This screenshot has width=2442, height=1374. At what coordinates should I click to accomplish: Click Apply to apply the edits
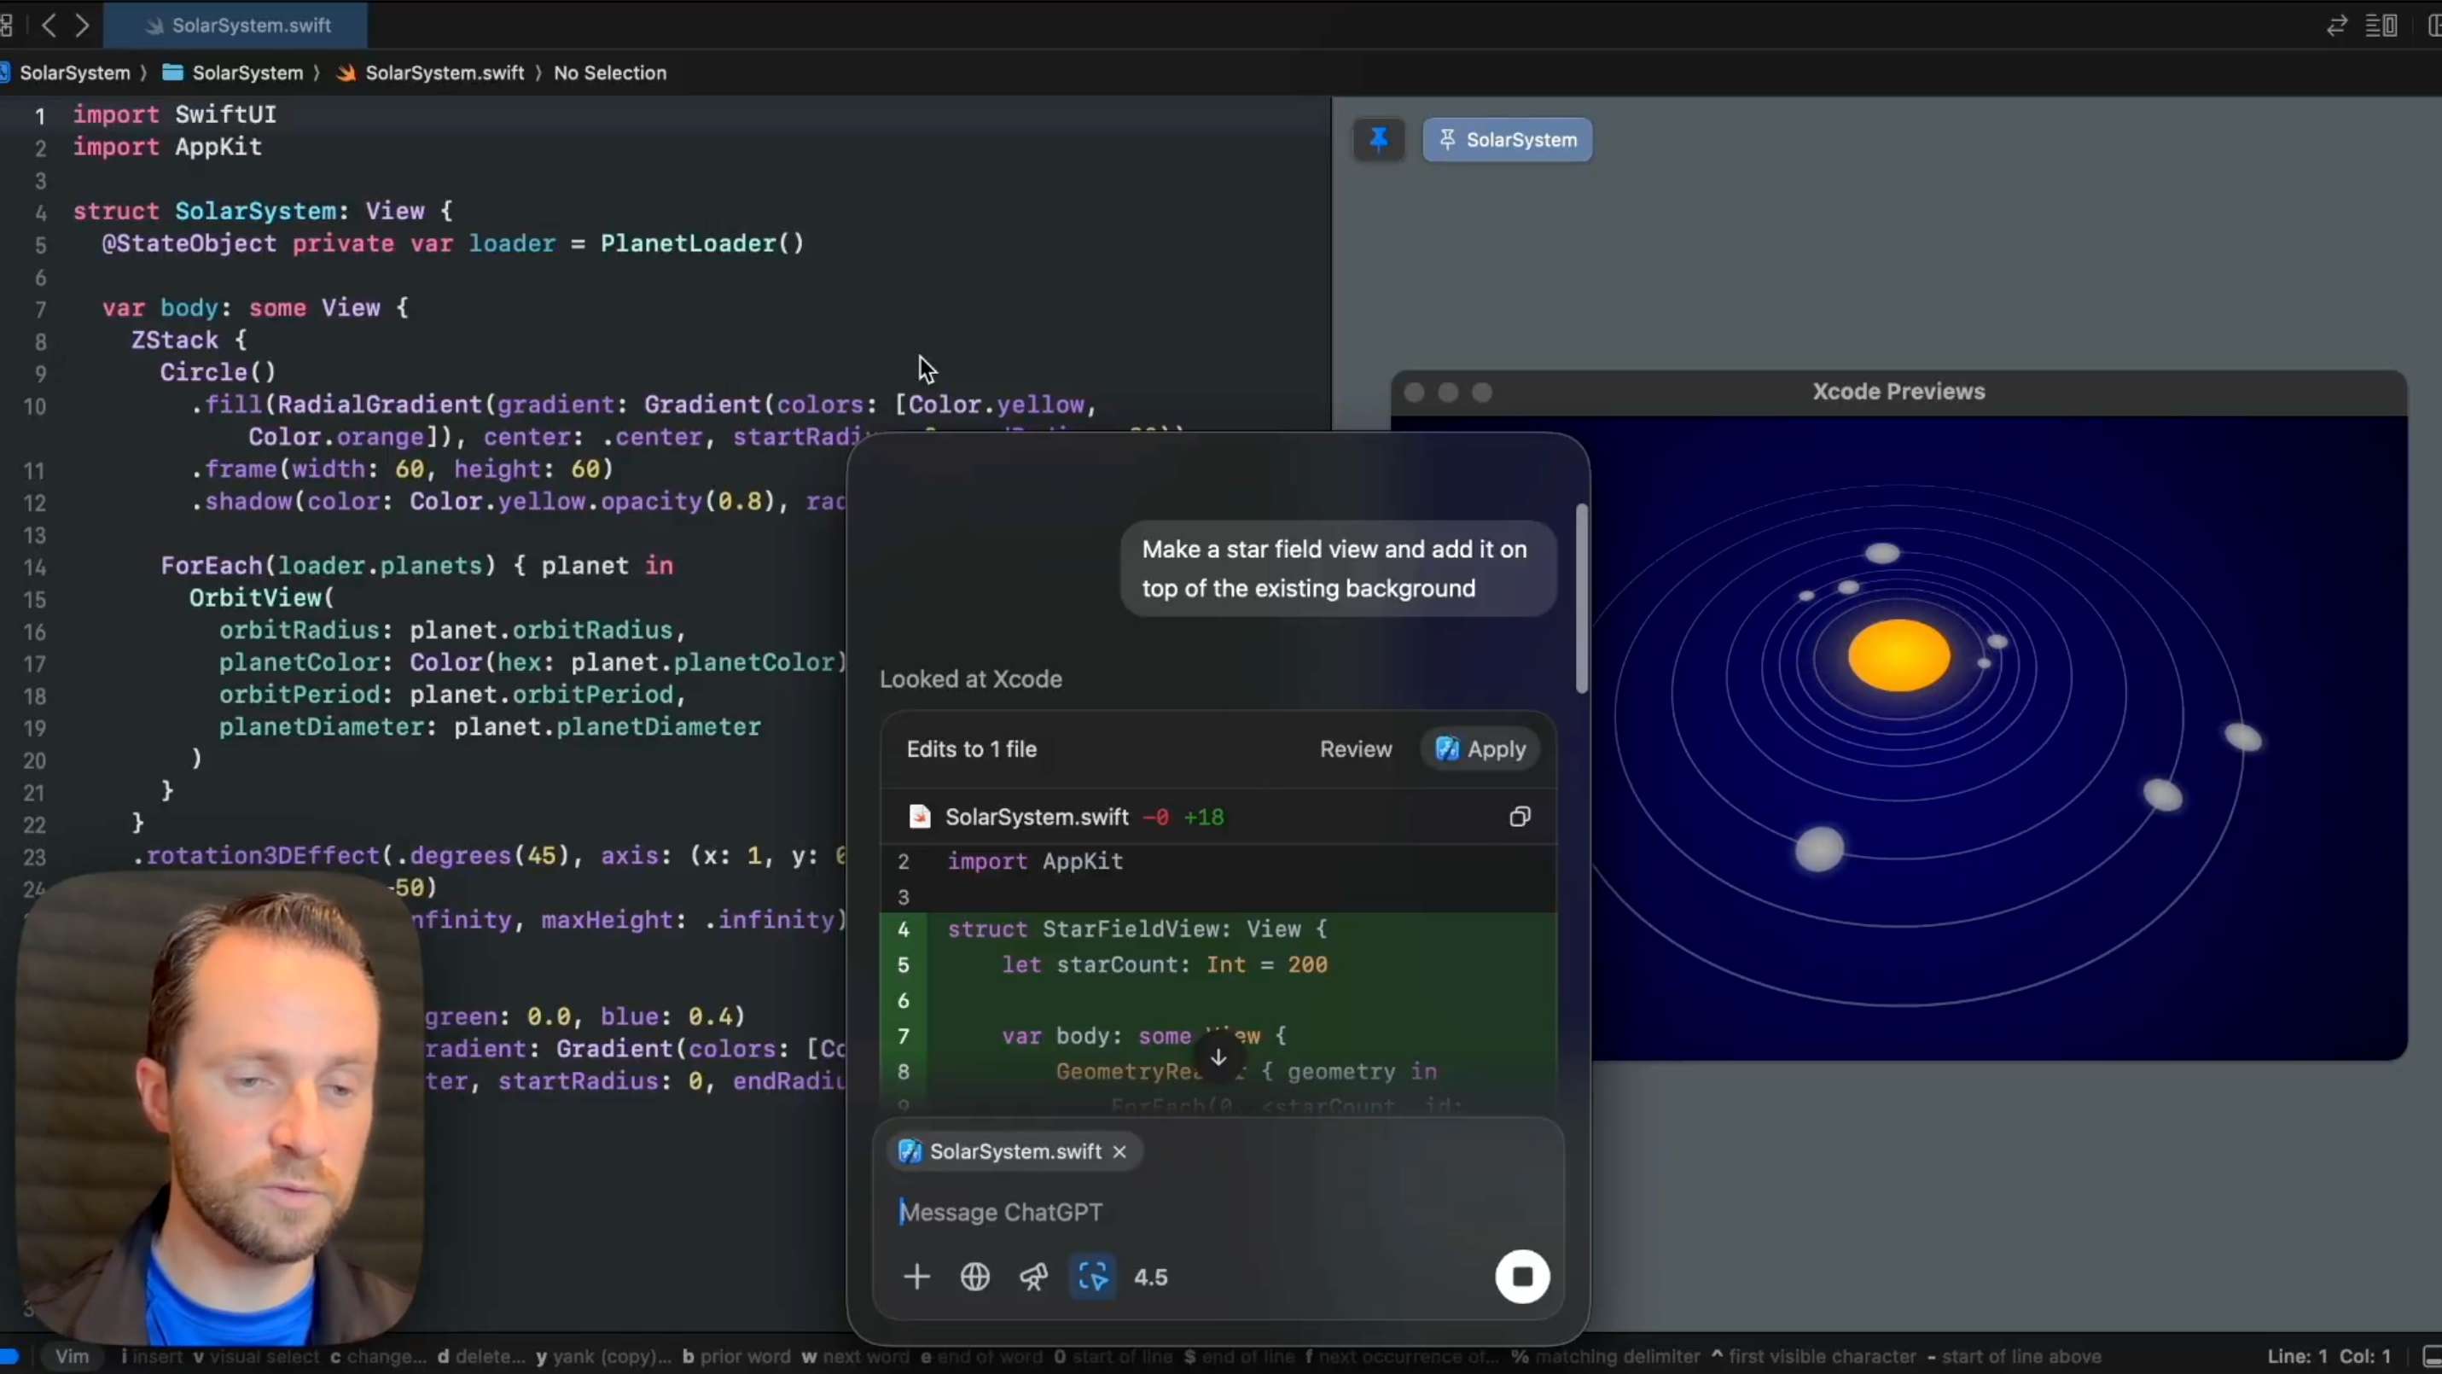[x=1480, y=749]
